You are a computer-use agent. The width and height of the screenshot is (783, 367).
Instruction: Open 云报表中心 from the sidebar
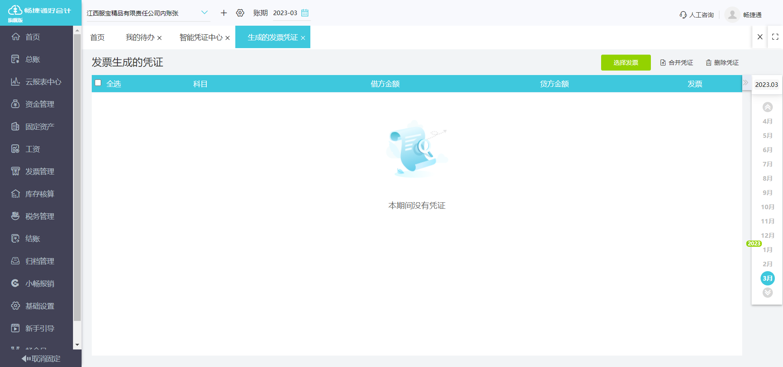pyautogui.click(x=40, y=82)
